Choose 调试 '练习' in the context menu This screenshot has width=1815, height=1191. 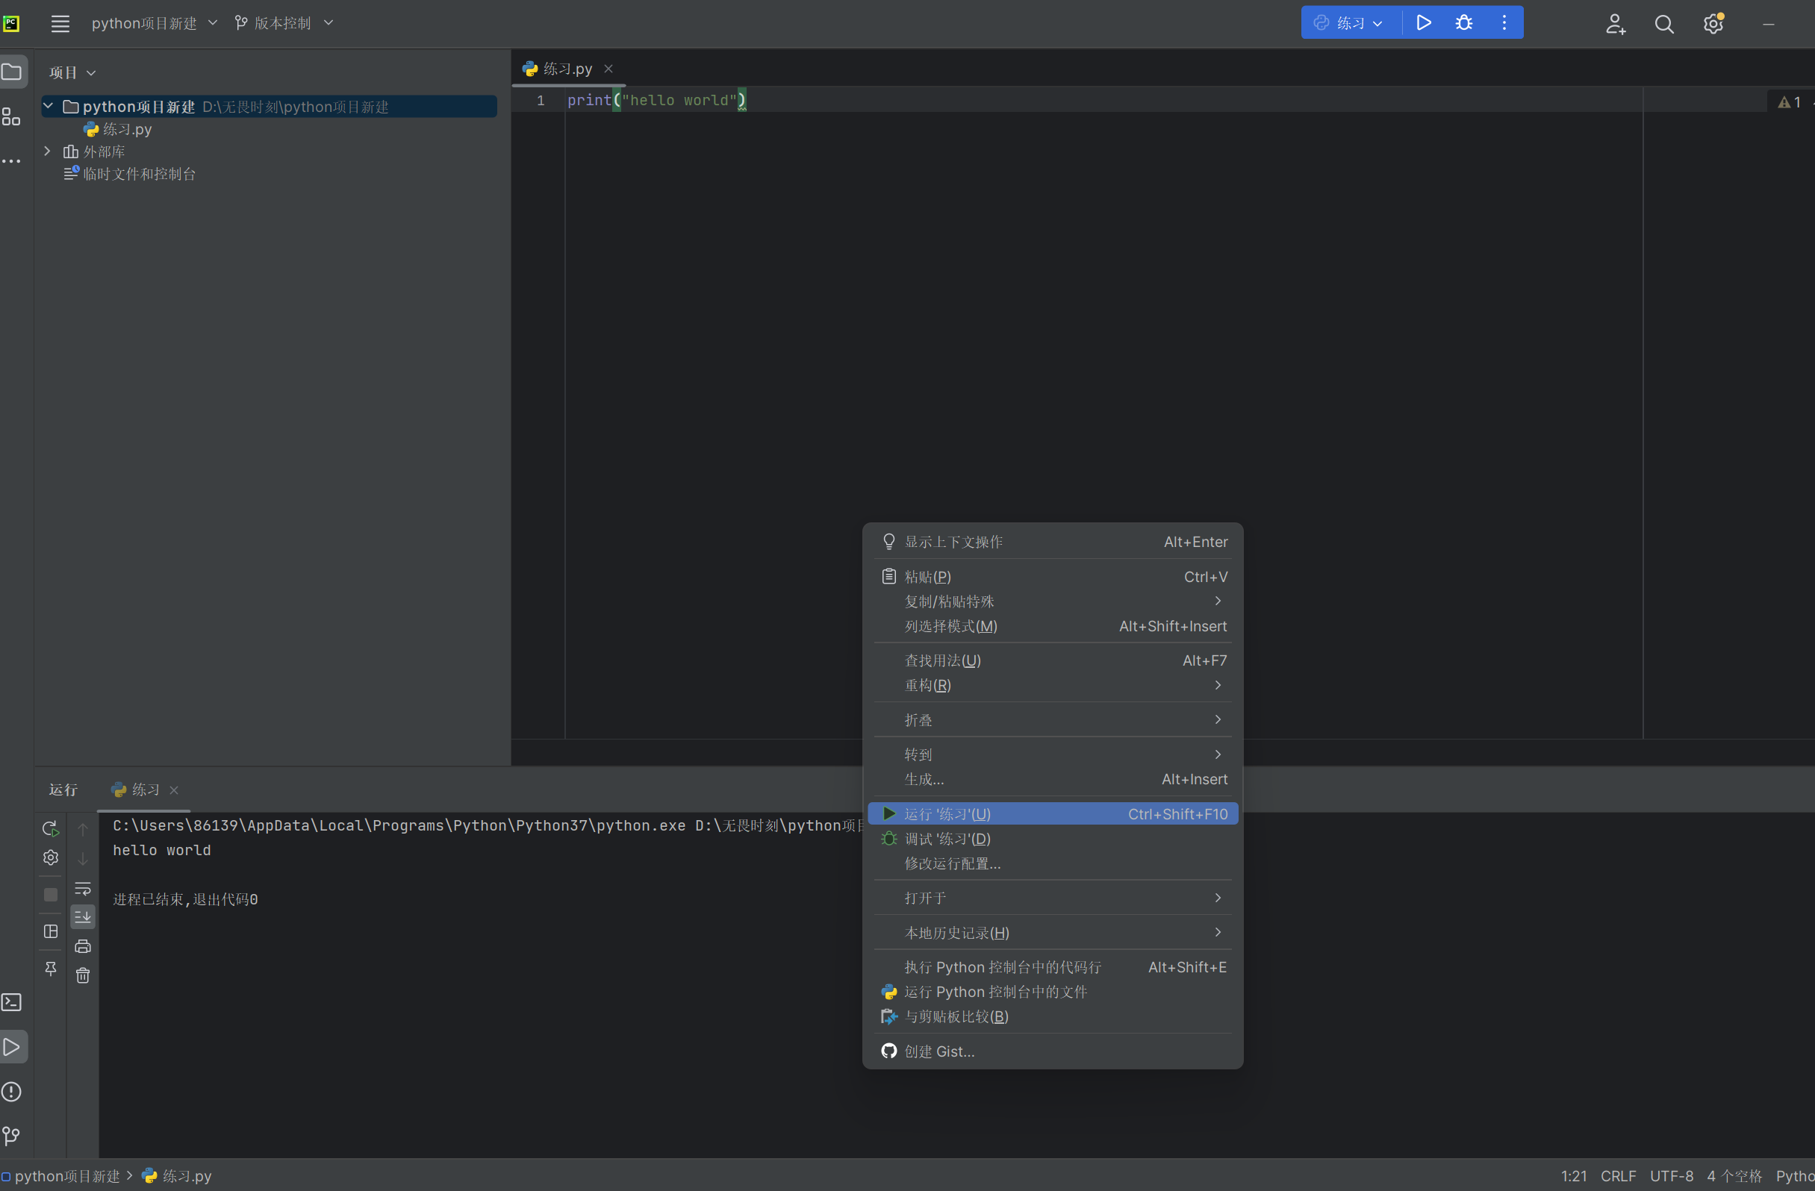click(947, 839)
